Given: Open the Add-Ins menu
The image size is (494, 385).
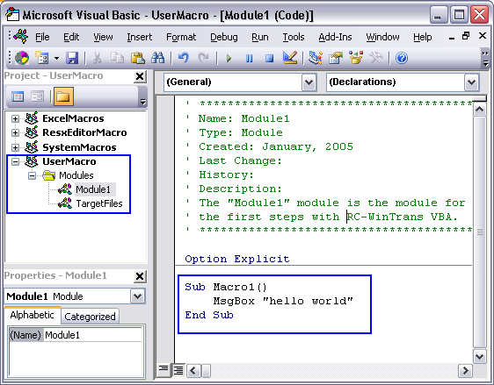Looking at the screenshot, I should tap(335, 37).
